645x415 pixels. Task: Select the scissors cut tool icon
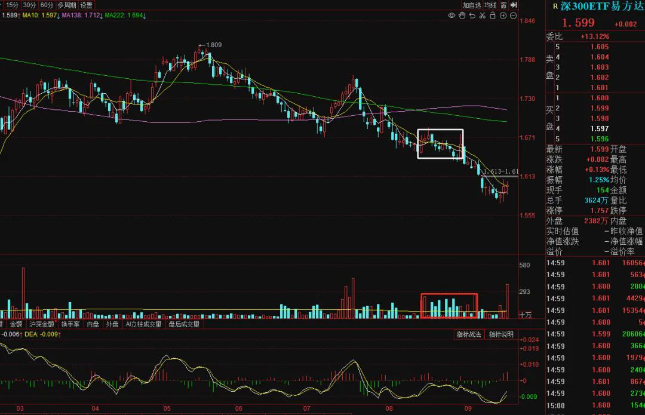coord(483,16)
